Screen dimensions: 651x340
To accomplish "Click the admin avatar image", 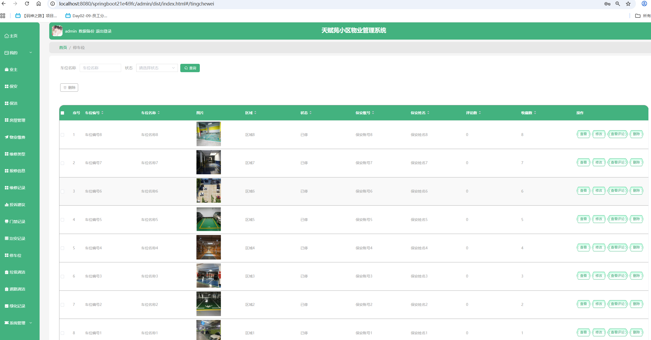I will coord(57,31).
